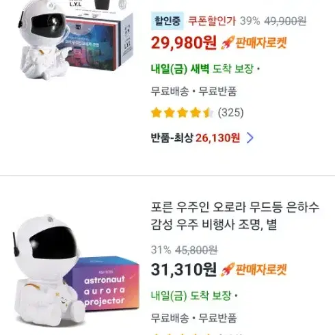Open the (325) review count
Image resolution: width=335 pixels, height=335 pixels.
[x=230, y=113]
